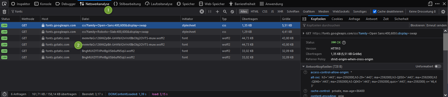Open help icon for access-control-allow-origin header
Screen dimensions: 448x97
(x=305, y=72)
